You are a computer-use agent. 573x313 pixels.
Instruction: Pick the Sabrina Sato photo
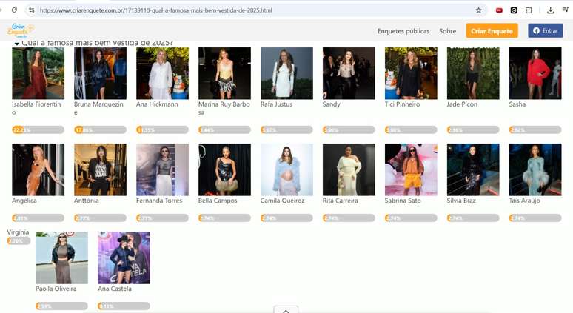point(411,169)
